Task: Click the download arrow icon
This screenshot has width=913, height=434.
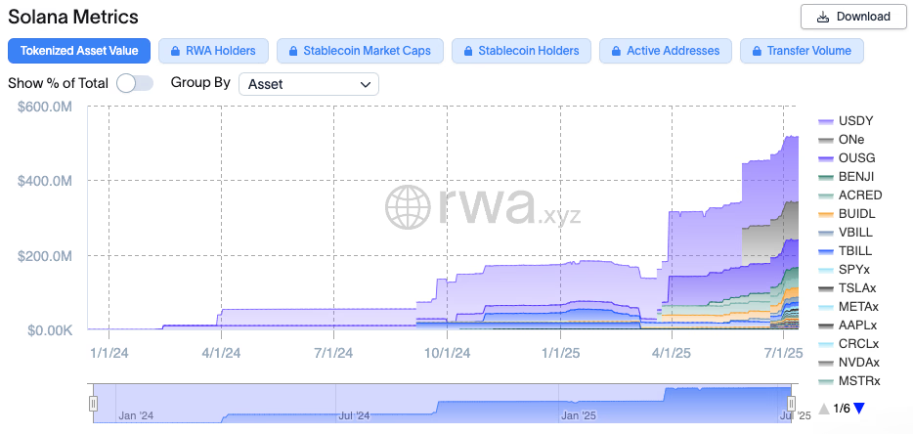Action: click(823, 17)
